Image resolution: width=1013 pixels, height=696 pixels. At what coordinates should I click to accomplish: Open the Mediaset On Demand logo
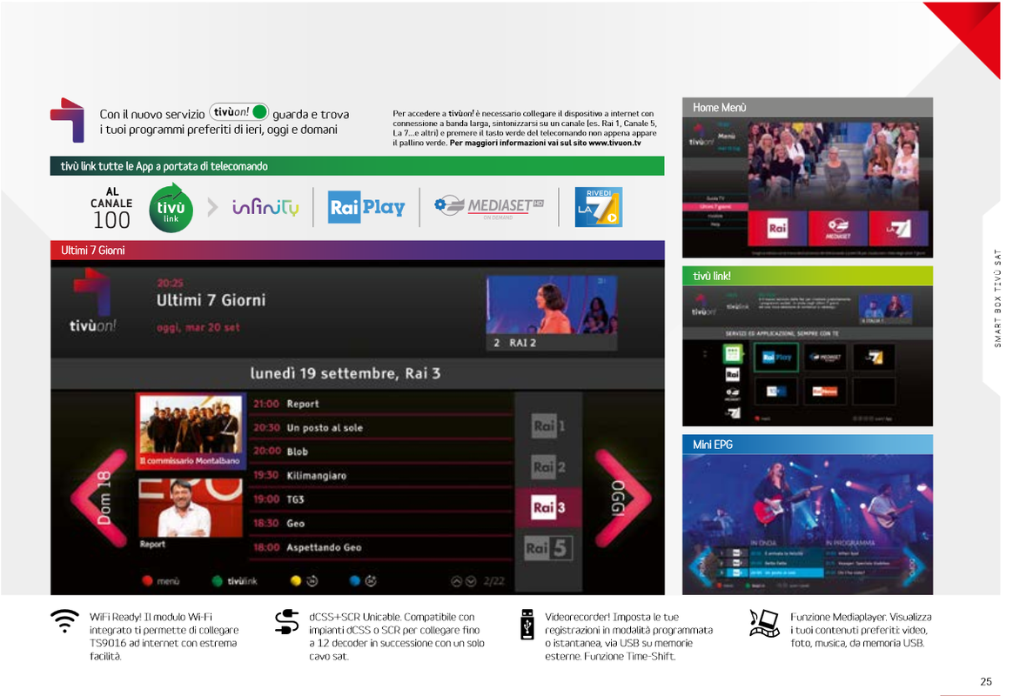(x=489, y=206)
